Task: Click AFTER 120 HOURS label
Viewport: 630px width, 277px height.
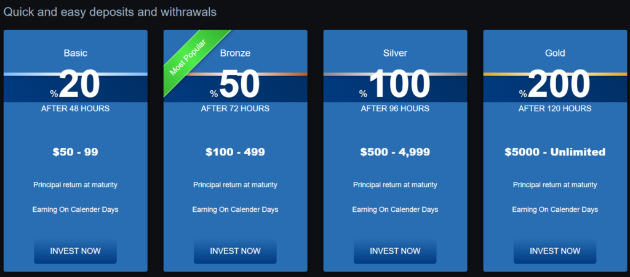Action: coord(555,109)
